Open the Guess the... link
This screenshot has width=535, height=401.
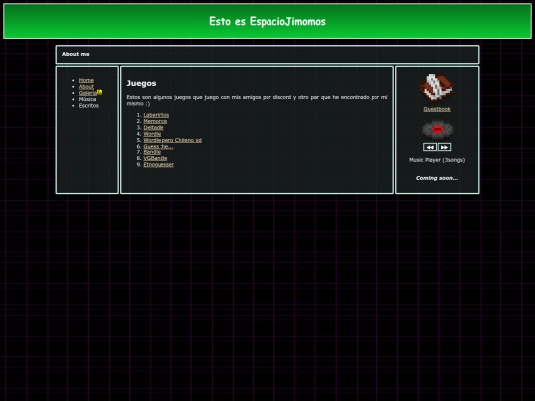[x=159, y=146]
